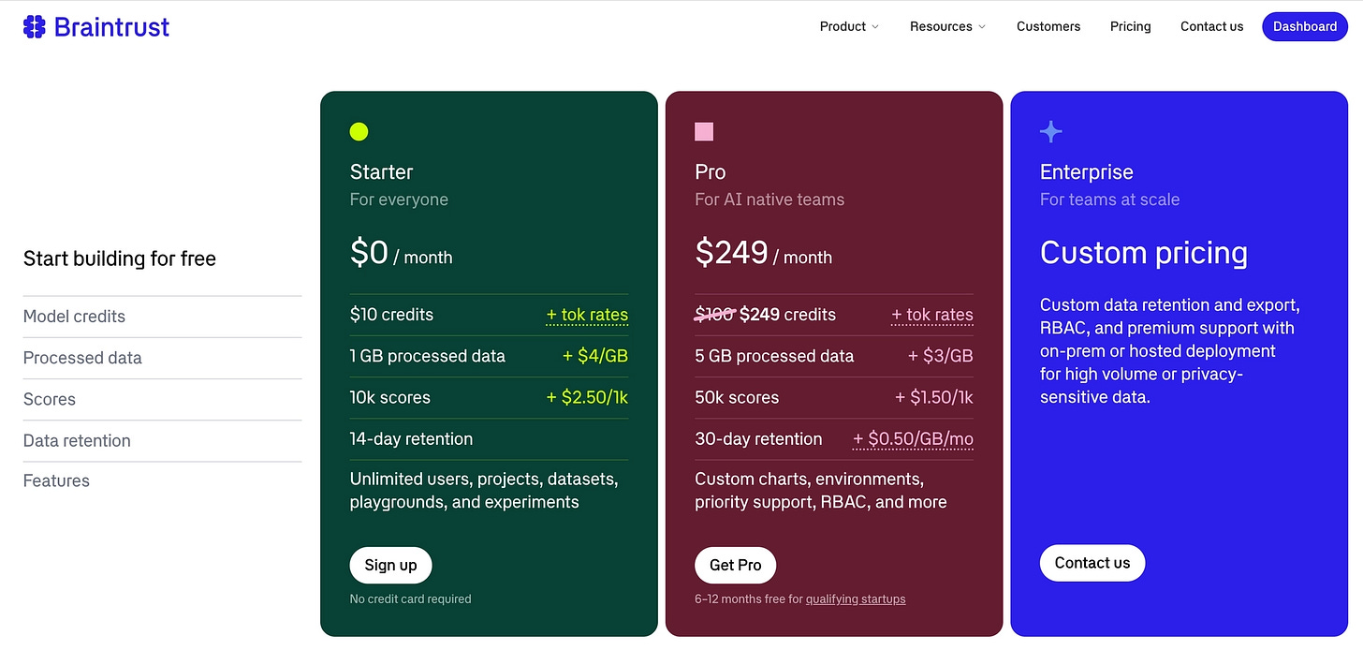Click the sparkle star Enterprise plan icon
Viewport: 1363px width, 650px height.
1051,131
